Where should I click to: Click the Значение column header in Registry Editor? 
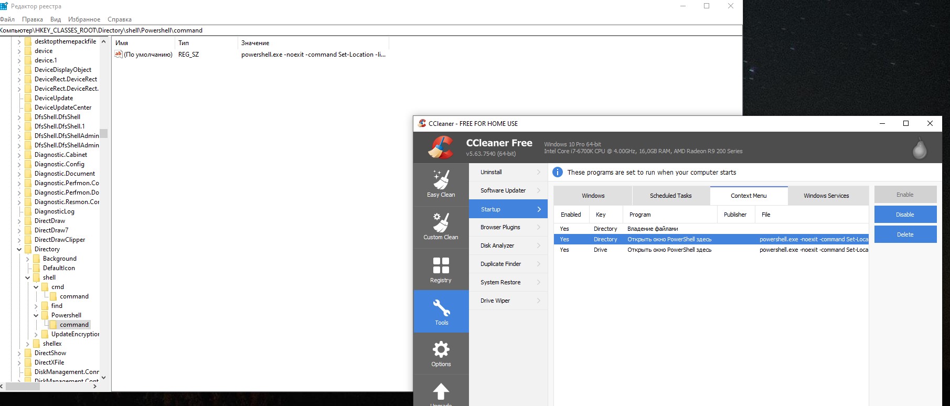pos(313,43)
